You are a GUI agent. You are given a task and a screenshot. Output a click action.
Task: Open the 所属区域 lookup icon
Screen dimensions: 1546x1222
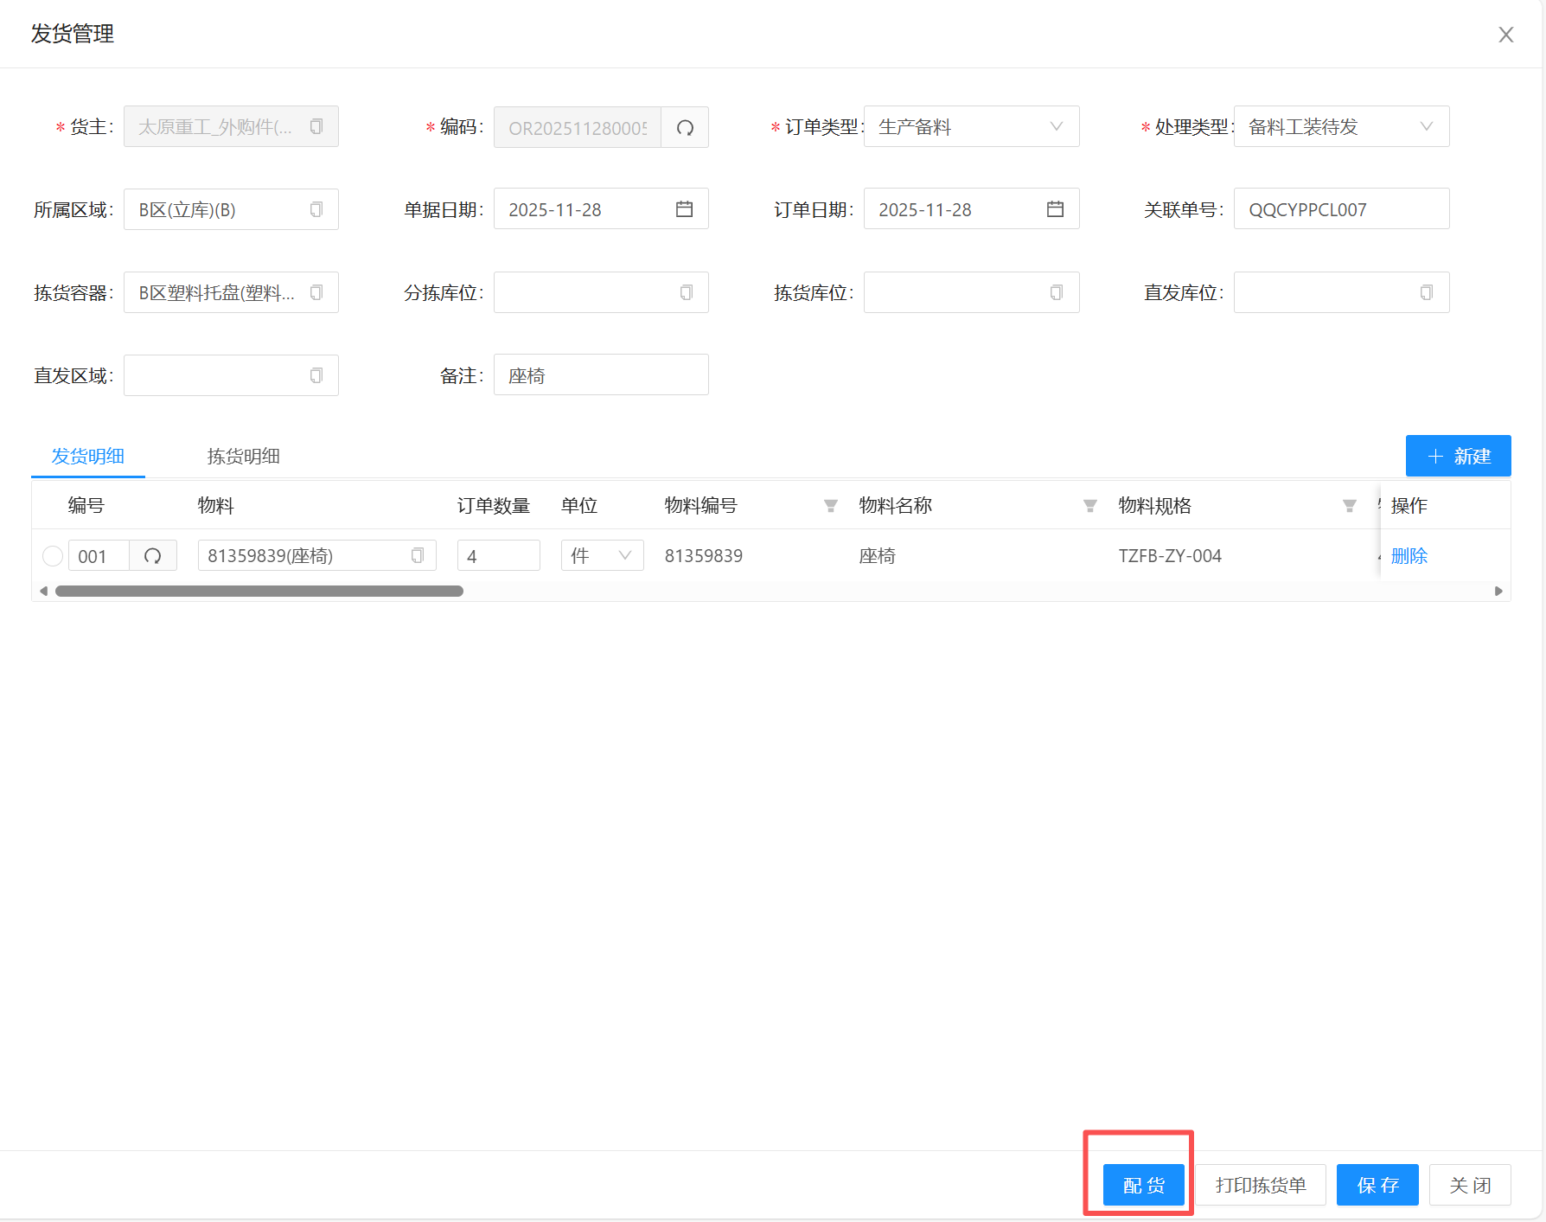point(316,210)
